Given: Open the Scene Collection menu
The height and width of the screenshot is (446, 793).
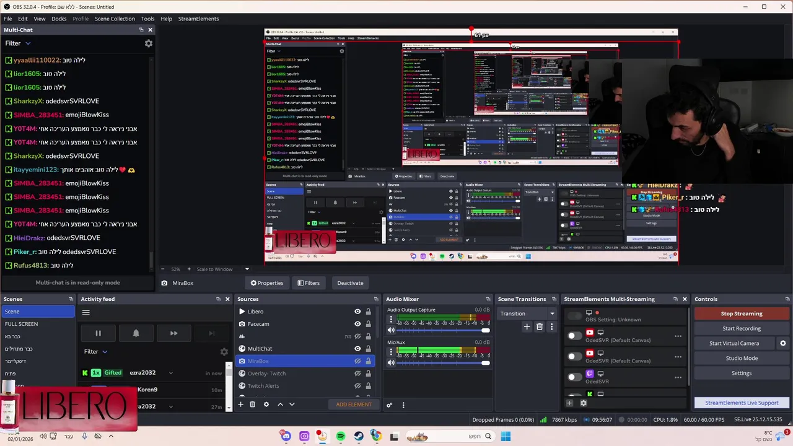Looking at the screenshot, I should (x=115, y=19).
